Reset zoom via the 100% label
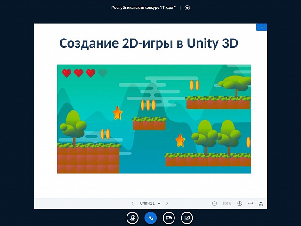301x226 pixels. click(227, 203)
